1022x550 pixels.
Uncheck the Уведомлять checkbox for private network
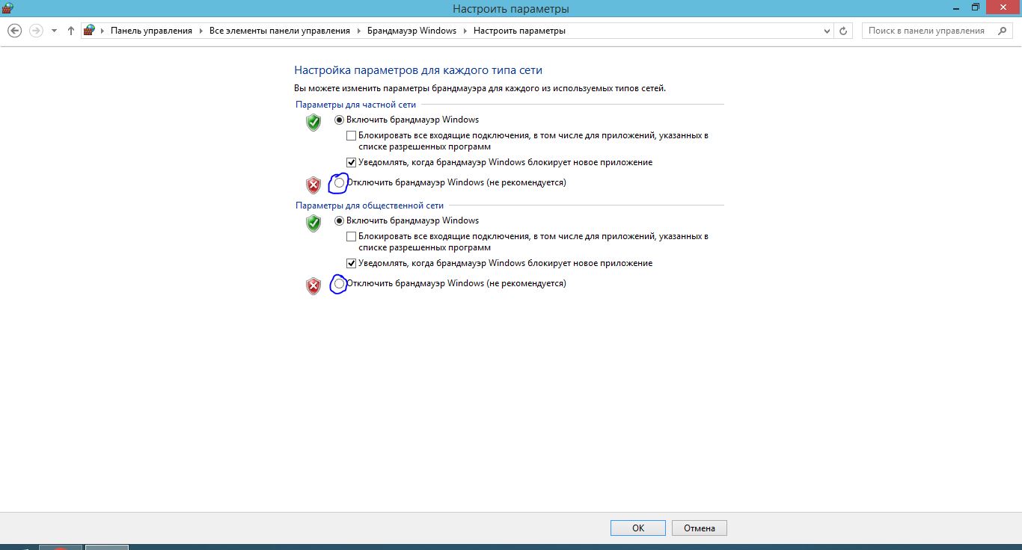tap(351, 162)
